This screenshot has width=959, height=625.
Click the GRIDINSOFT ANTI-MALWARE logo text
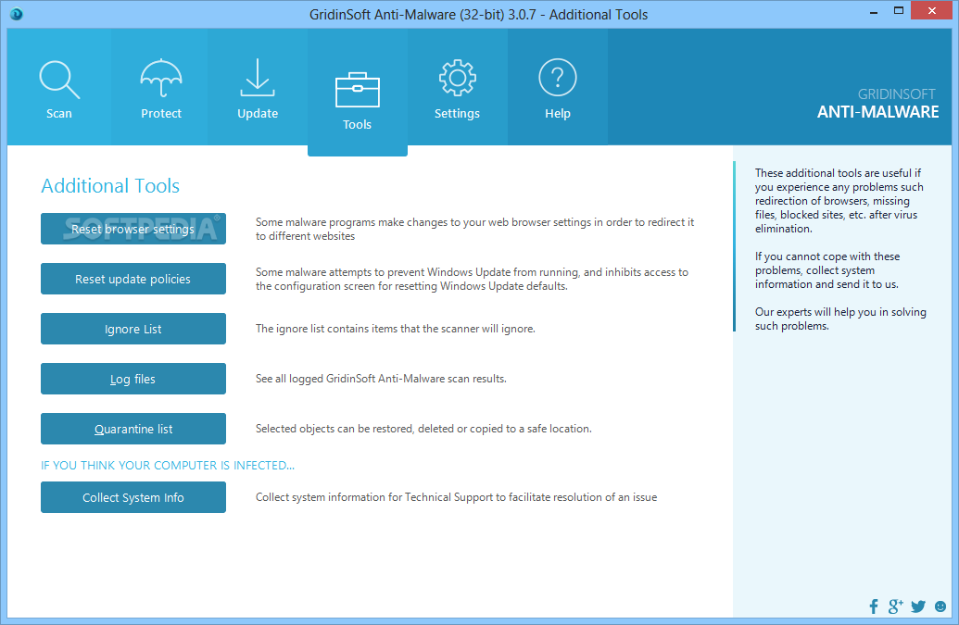(x=877, y=104)
